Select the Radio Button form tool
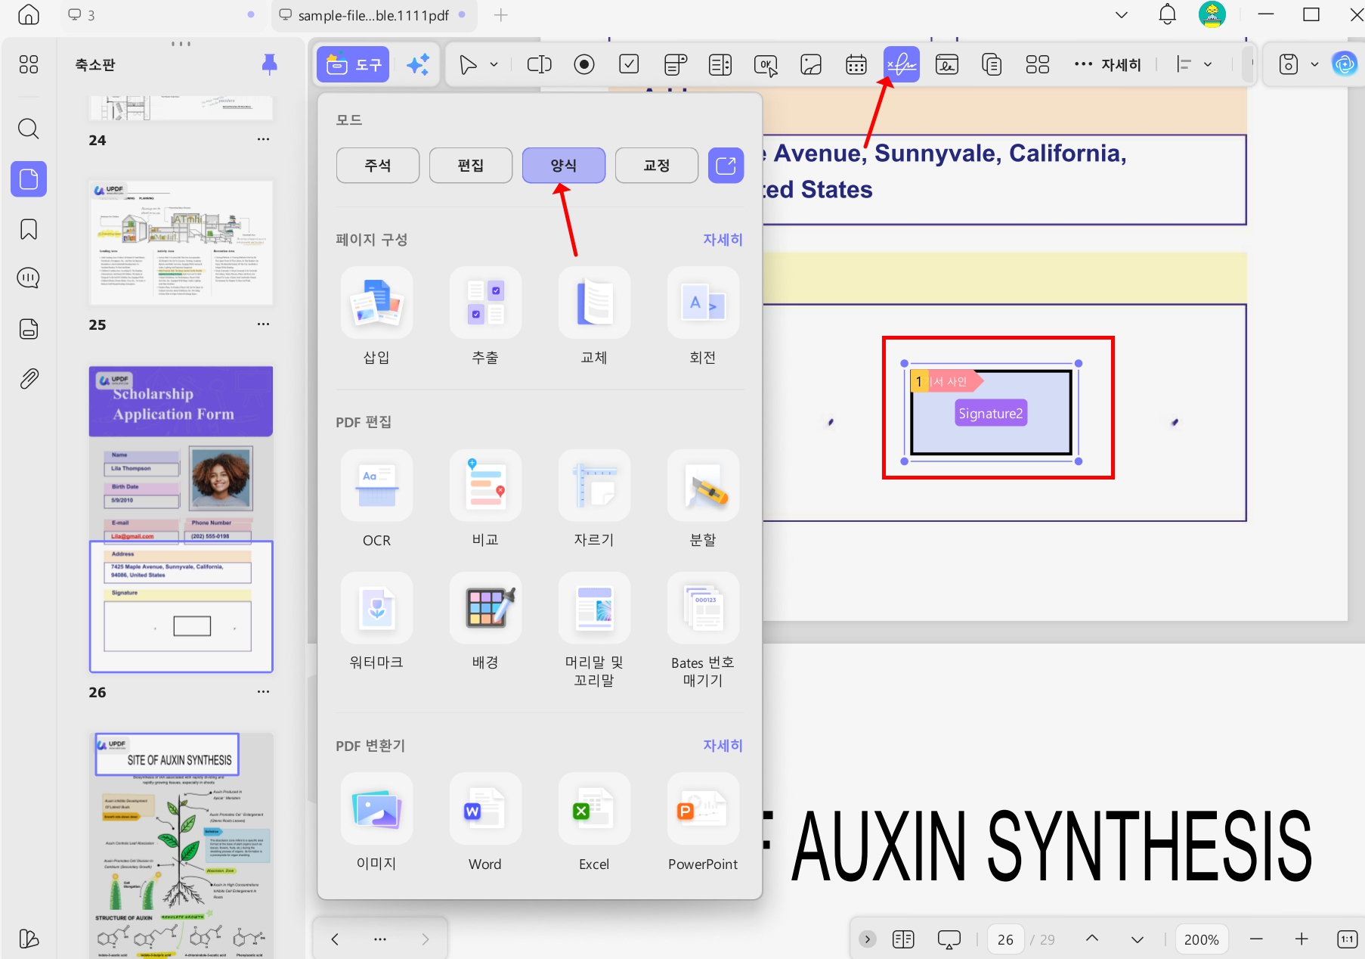Screen dimensions: 1365x959 pos(583,64)
